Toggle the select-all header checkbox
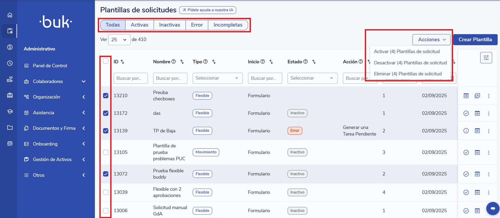 (x=106, y=61)
